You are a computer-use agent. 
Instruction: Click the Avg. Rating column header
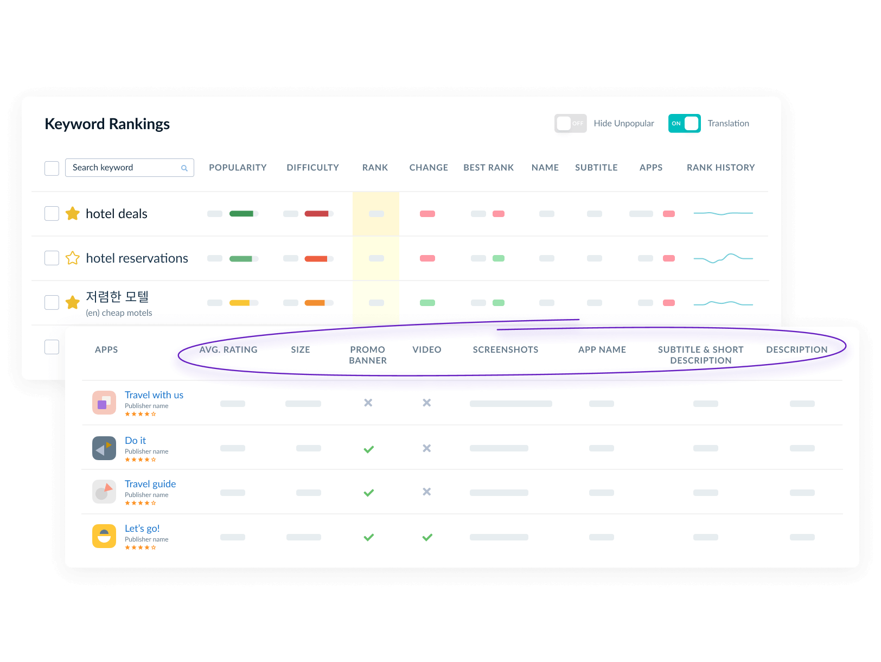[228, 350]
